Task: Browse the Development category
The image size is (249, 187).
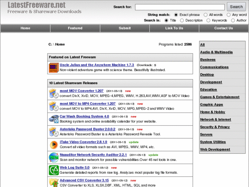Action: click(211, 82)
